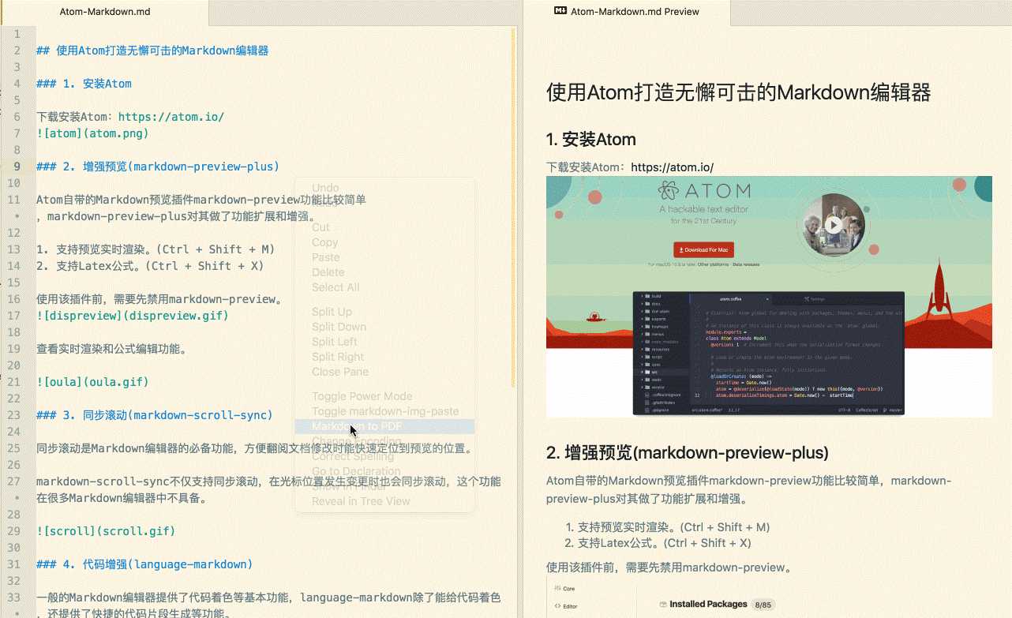Choose Go to Declaration menu entry
1012x618 pixels.
pos(356,471)
